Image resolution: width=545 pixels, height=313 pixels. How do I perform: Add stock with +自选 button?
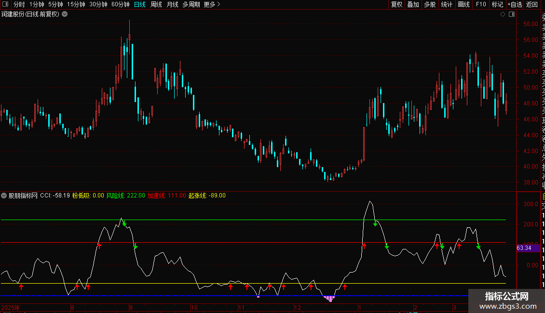(x=515, y=4)
